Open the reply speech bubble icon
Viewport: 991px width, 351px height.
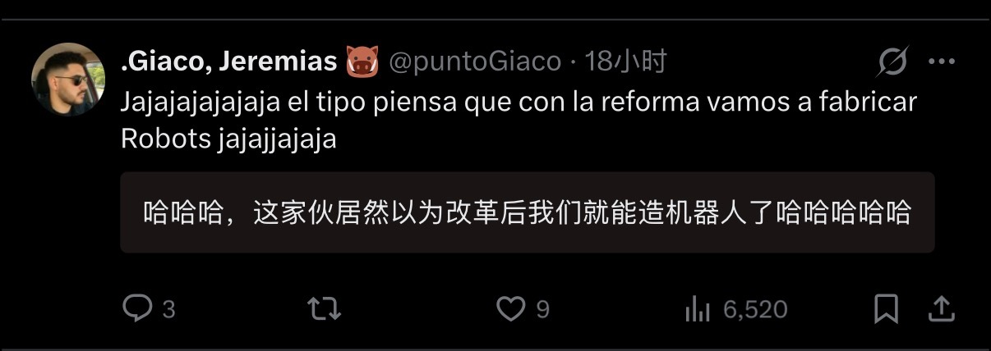(x=136, y=309)
